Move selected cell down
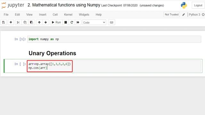This screenshot has height=115, width=205. 45,22
